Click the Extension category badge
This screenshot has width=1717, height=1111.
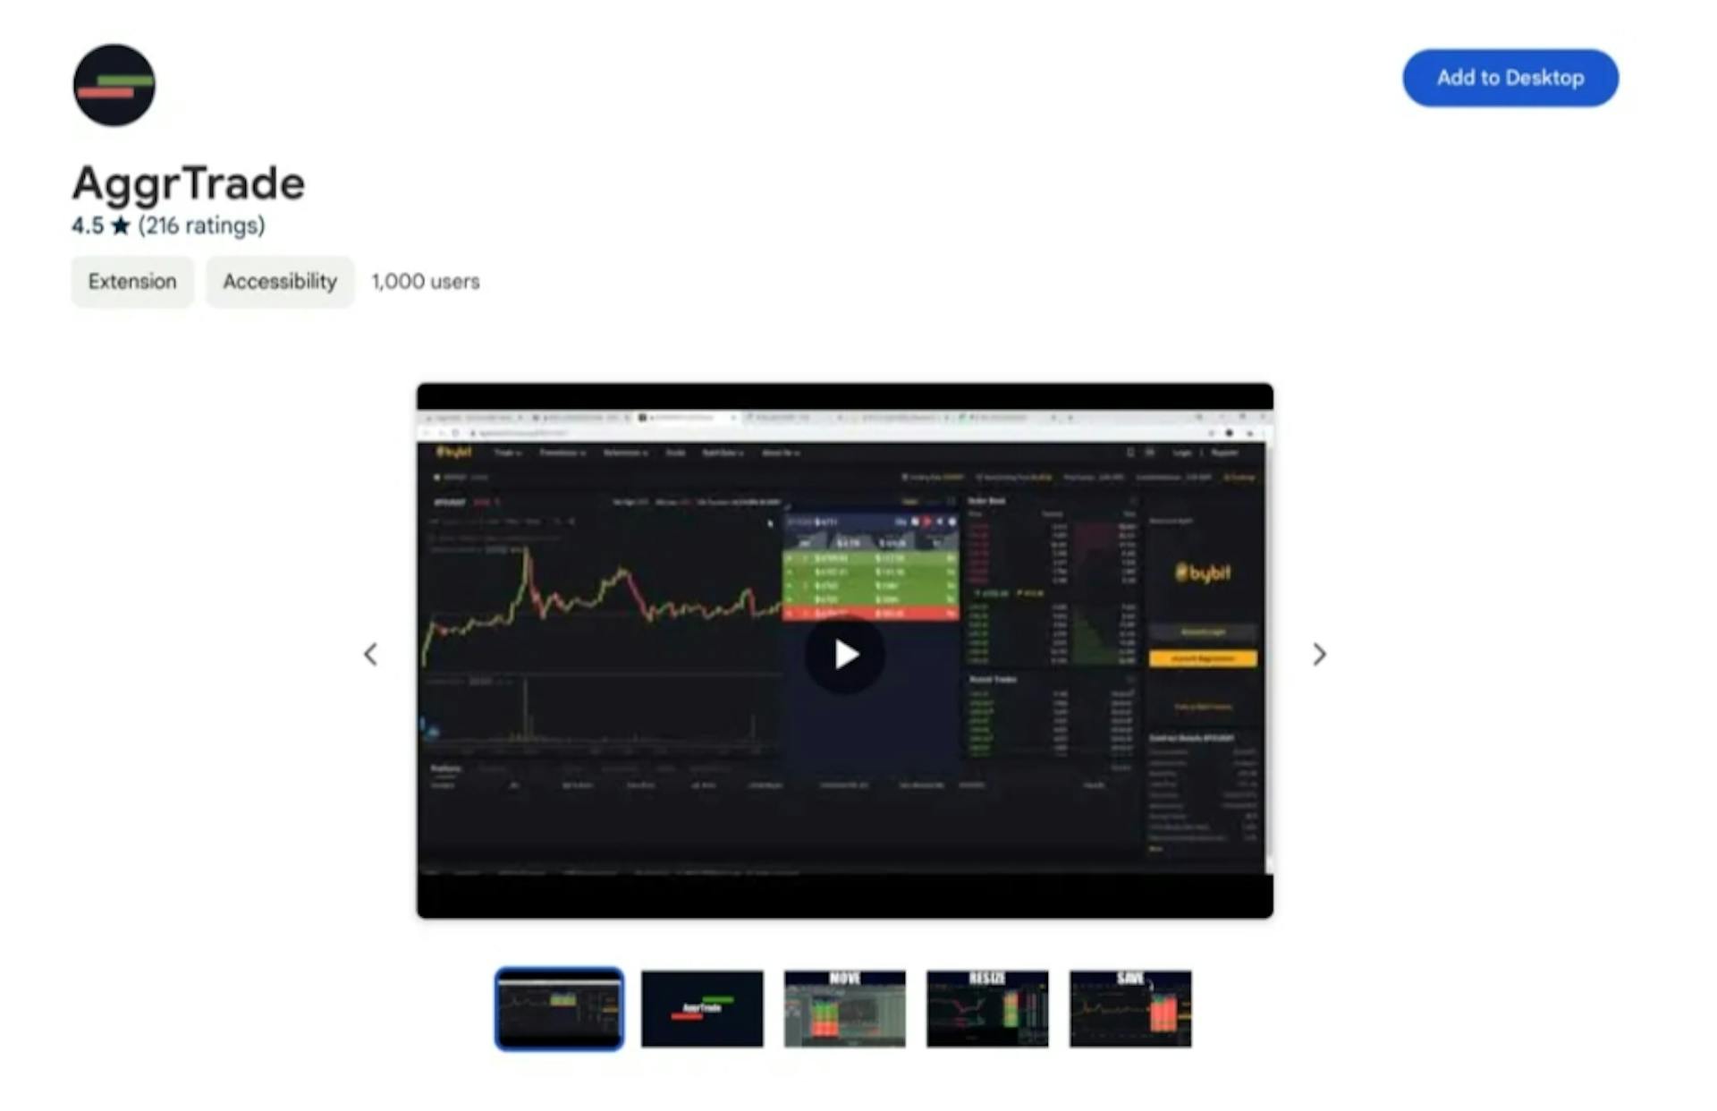pyautogui.click(x=131, y=282)
